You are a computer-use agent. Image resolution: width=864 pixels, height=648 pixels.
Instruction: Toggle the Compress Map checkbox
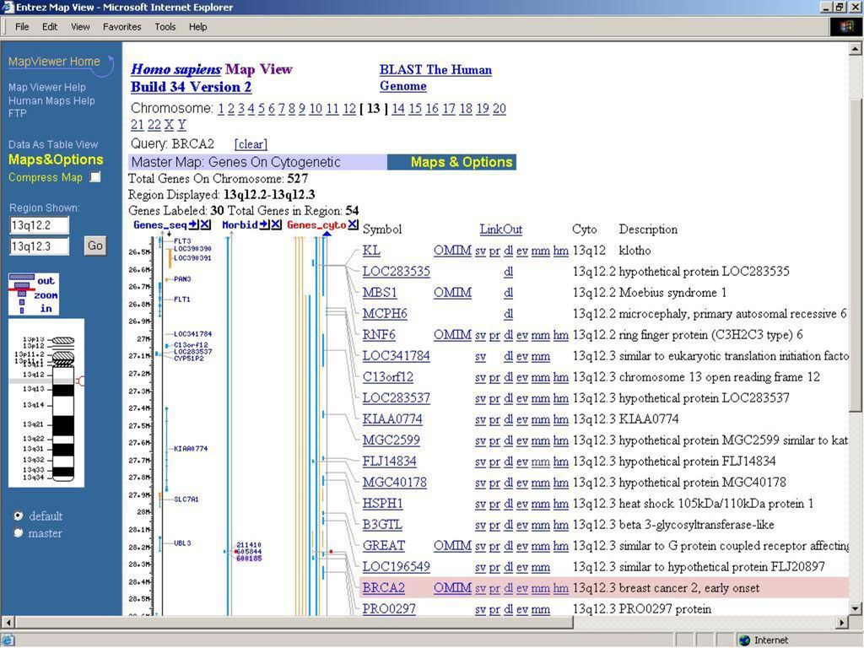95,177
